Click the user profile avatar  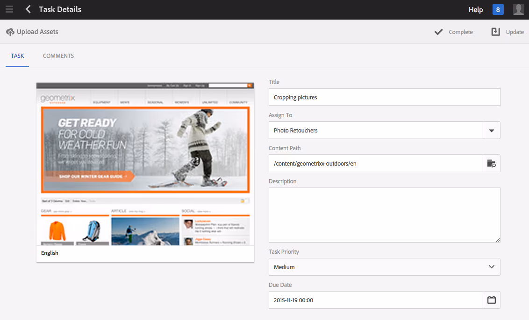518,9
